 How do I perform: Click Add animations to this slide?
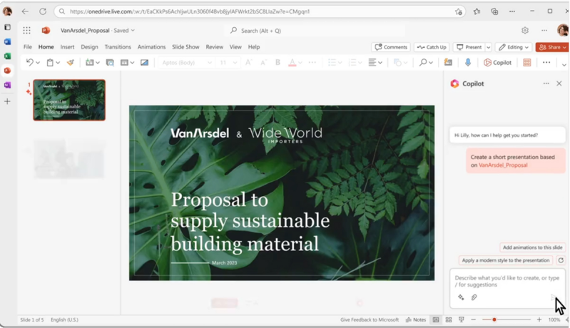[532, 247]
